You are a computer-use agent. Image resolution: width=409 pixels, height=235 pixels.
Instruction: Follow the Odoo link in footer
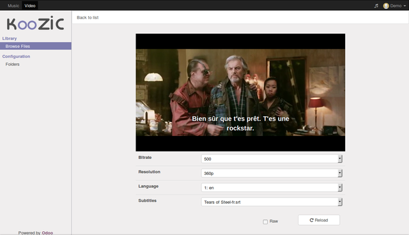[x=47, y=232]
